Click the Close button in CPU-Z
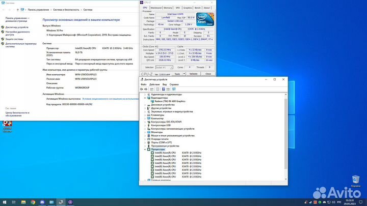Screen dimensions: 367x206 pos(208,74)
